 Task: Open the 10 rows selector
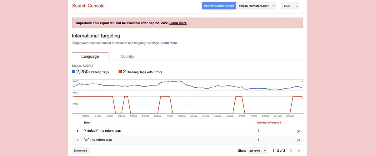(257, 151)
